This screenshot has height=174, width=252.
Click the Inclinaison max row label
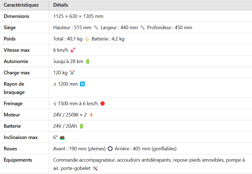pos(21,137)
